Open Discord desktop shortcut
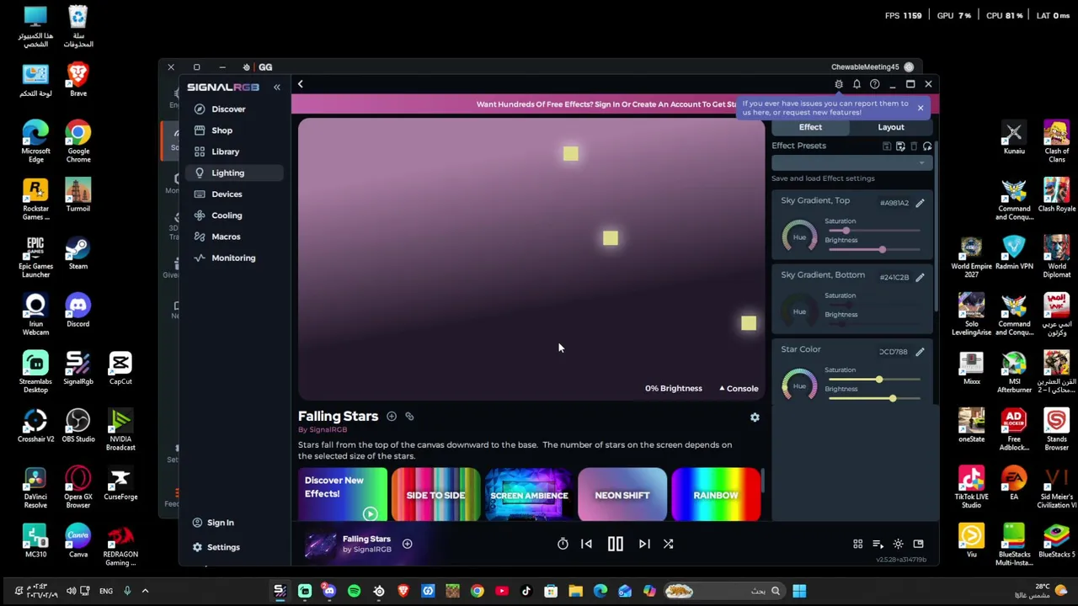This screenshot has height=606, width=1078. point(77,311)
